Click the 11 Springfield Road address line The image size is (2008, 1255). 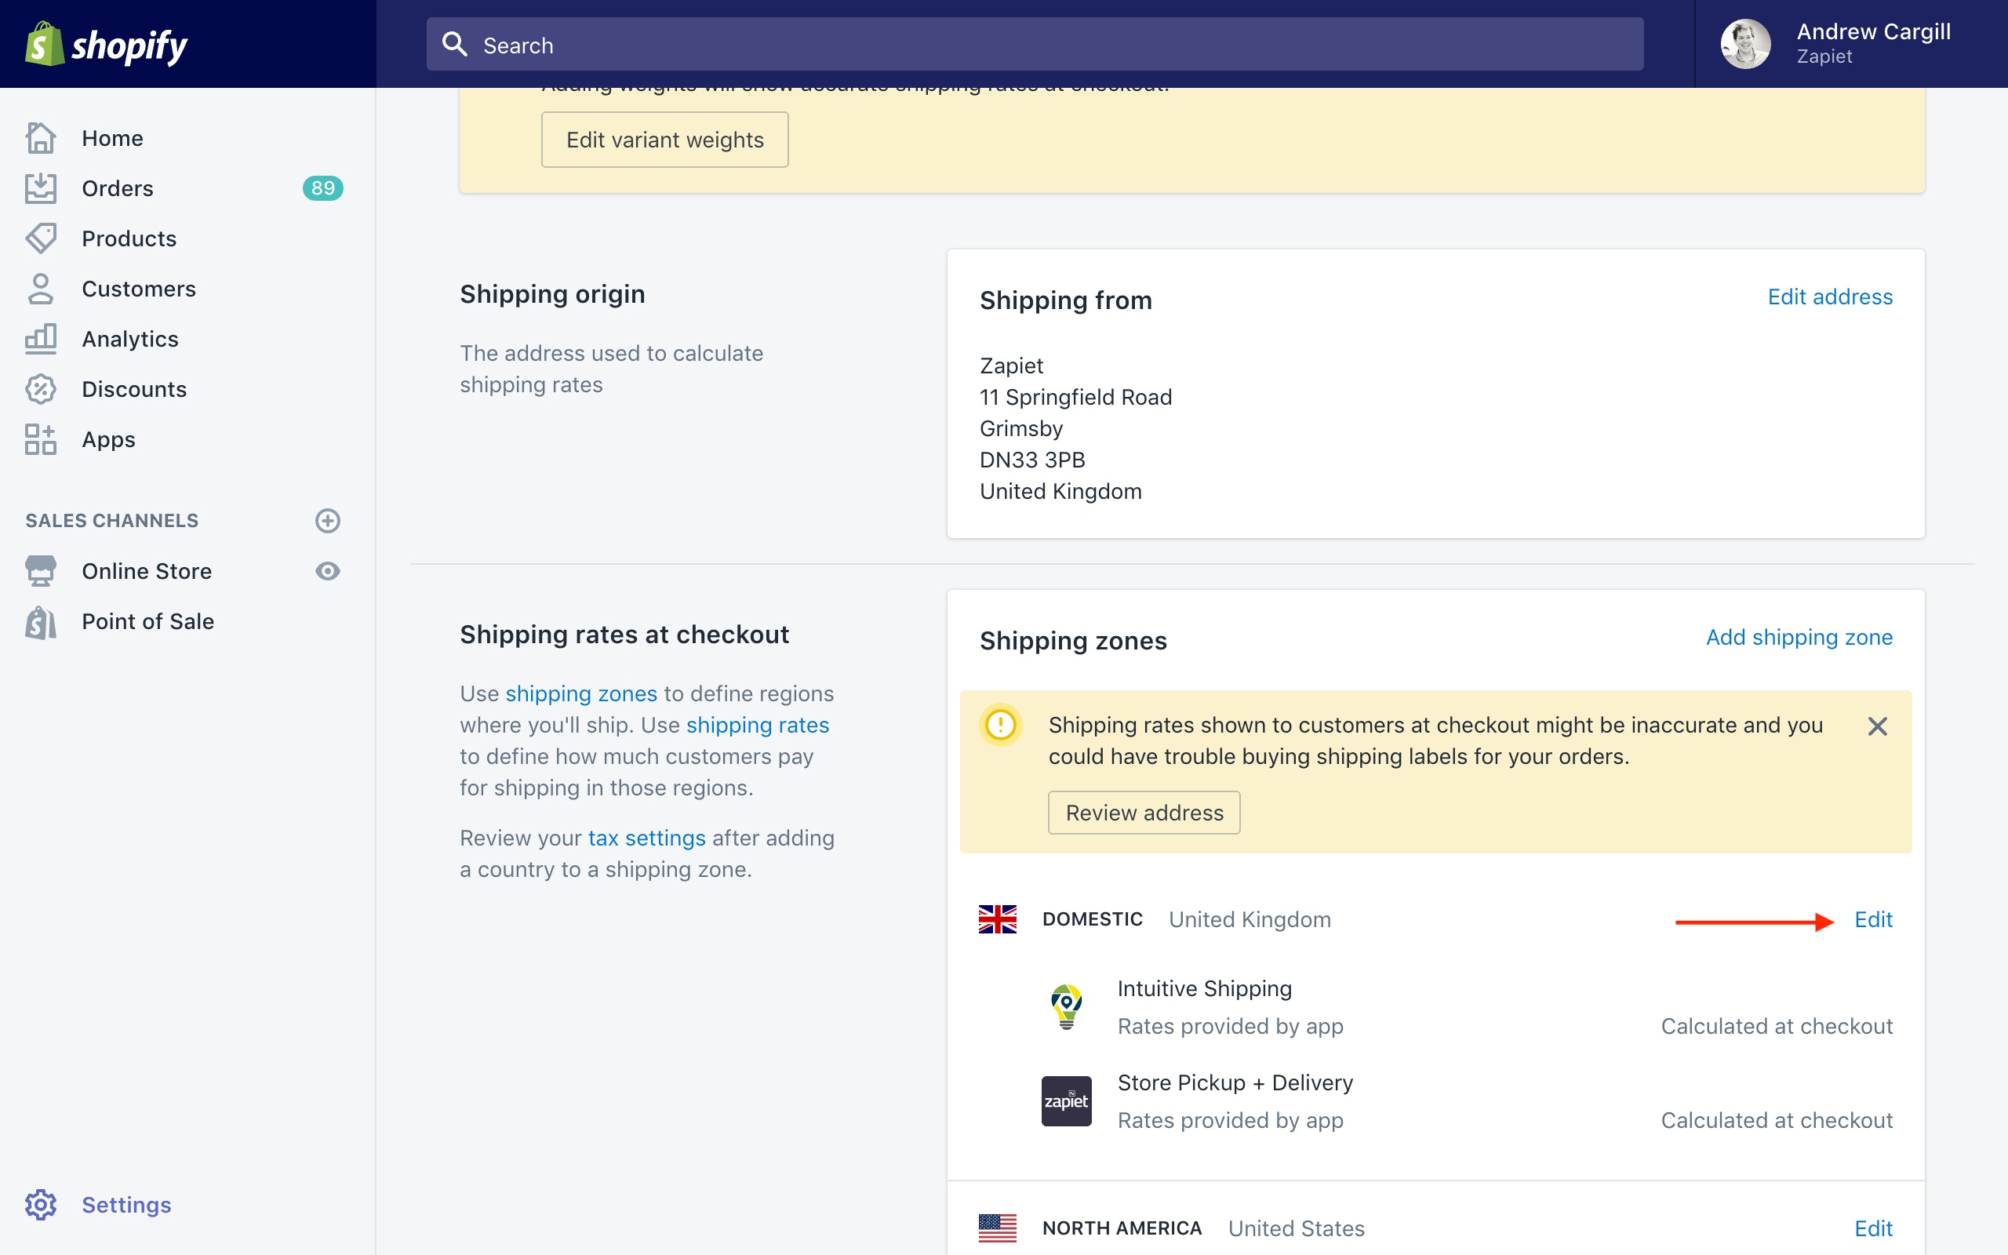point(1075,397)
